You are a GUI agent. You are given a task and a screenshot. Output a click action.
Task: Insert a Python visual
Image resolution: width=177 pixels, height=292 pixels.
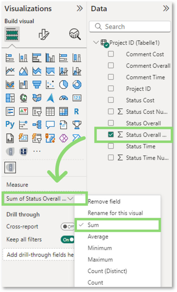coord(10,125)
